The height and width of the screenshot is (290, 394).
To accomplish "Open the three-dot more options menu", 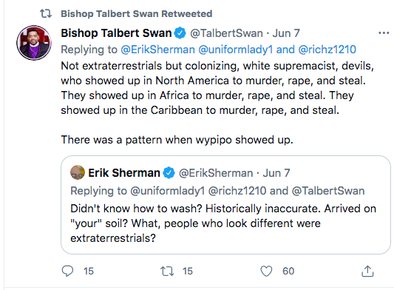I will [x=384, y=33].
